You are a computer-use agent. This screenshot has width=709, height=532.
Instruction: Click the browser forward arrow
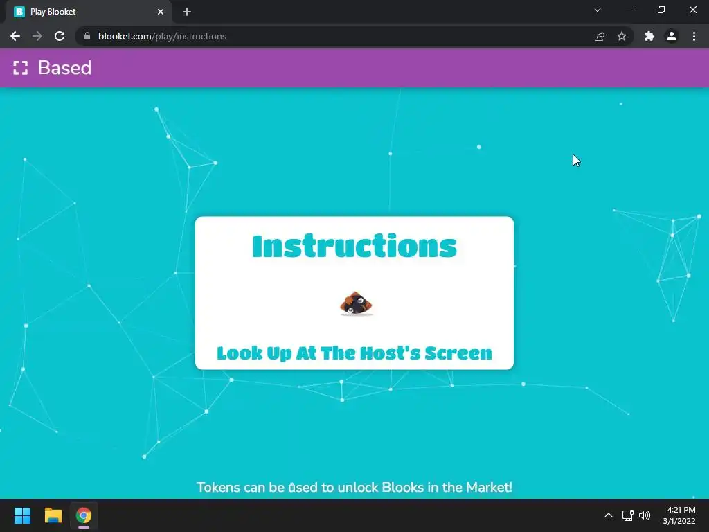[x=37, y=36]
